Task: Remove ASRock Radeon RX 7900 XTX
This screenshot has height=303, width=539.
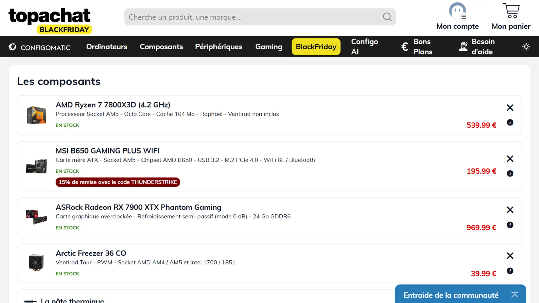Action: pos(510,210)
